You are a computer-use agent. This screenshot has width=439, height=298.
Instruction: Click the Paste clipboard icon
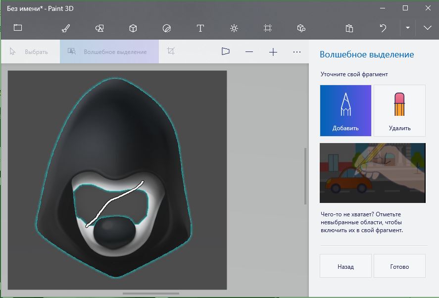point(349,28)
